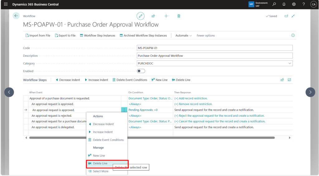This screenshot has height=176, width=319.
Task: Select Delete Line in context menu
Action: [x=107, y=163]
